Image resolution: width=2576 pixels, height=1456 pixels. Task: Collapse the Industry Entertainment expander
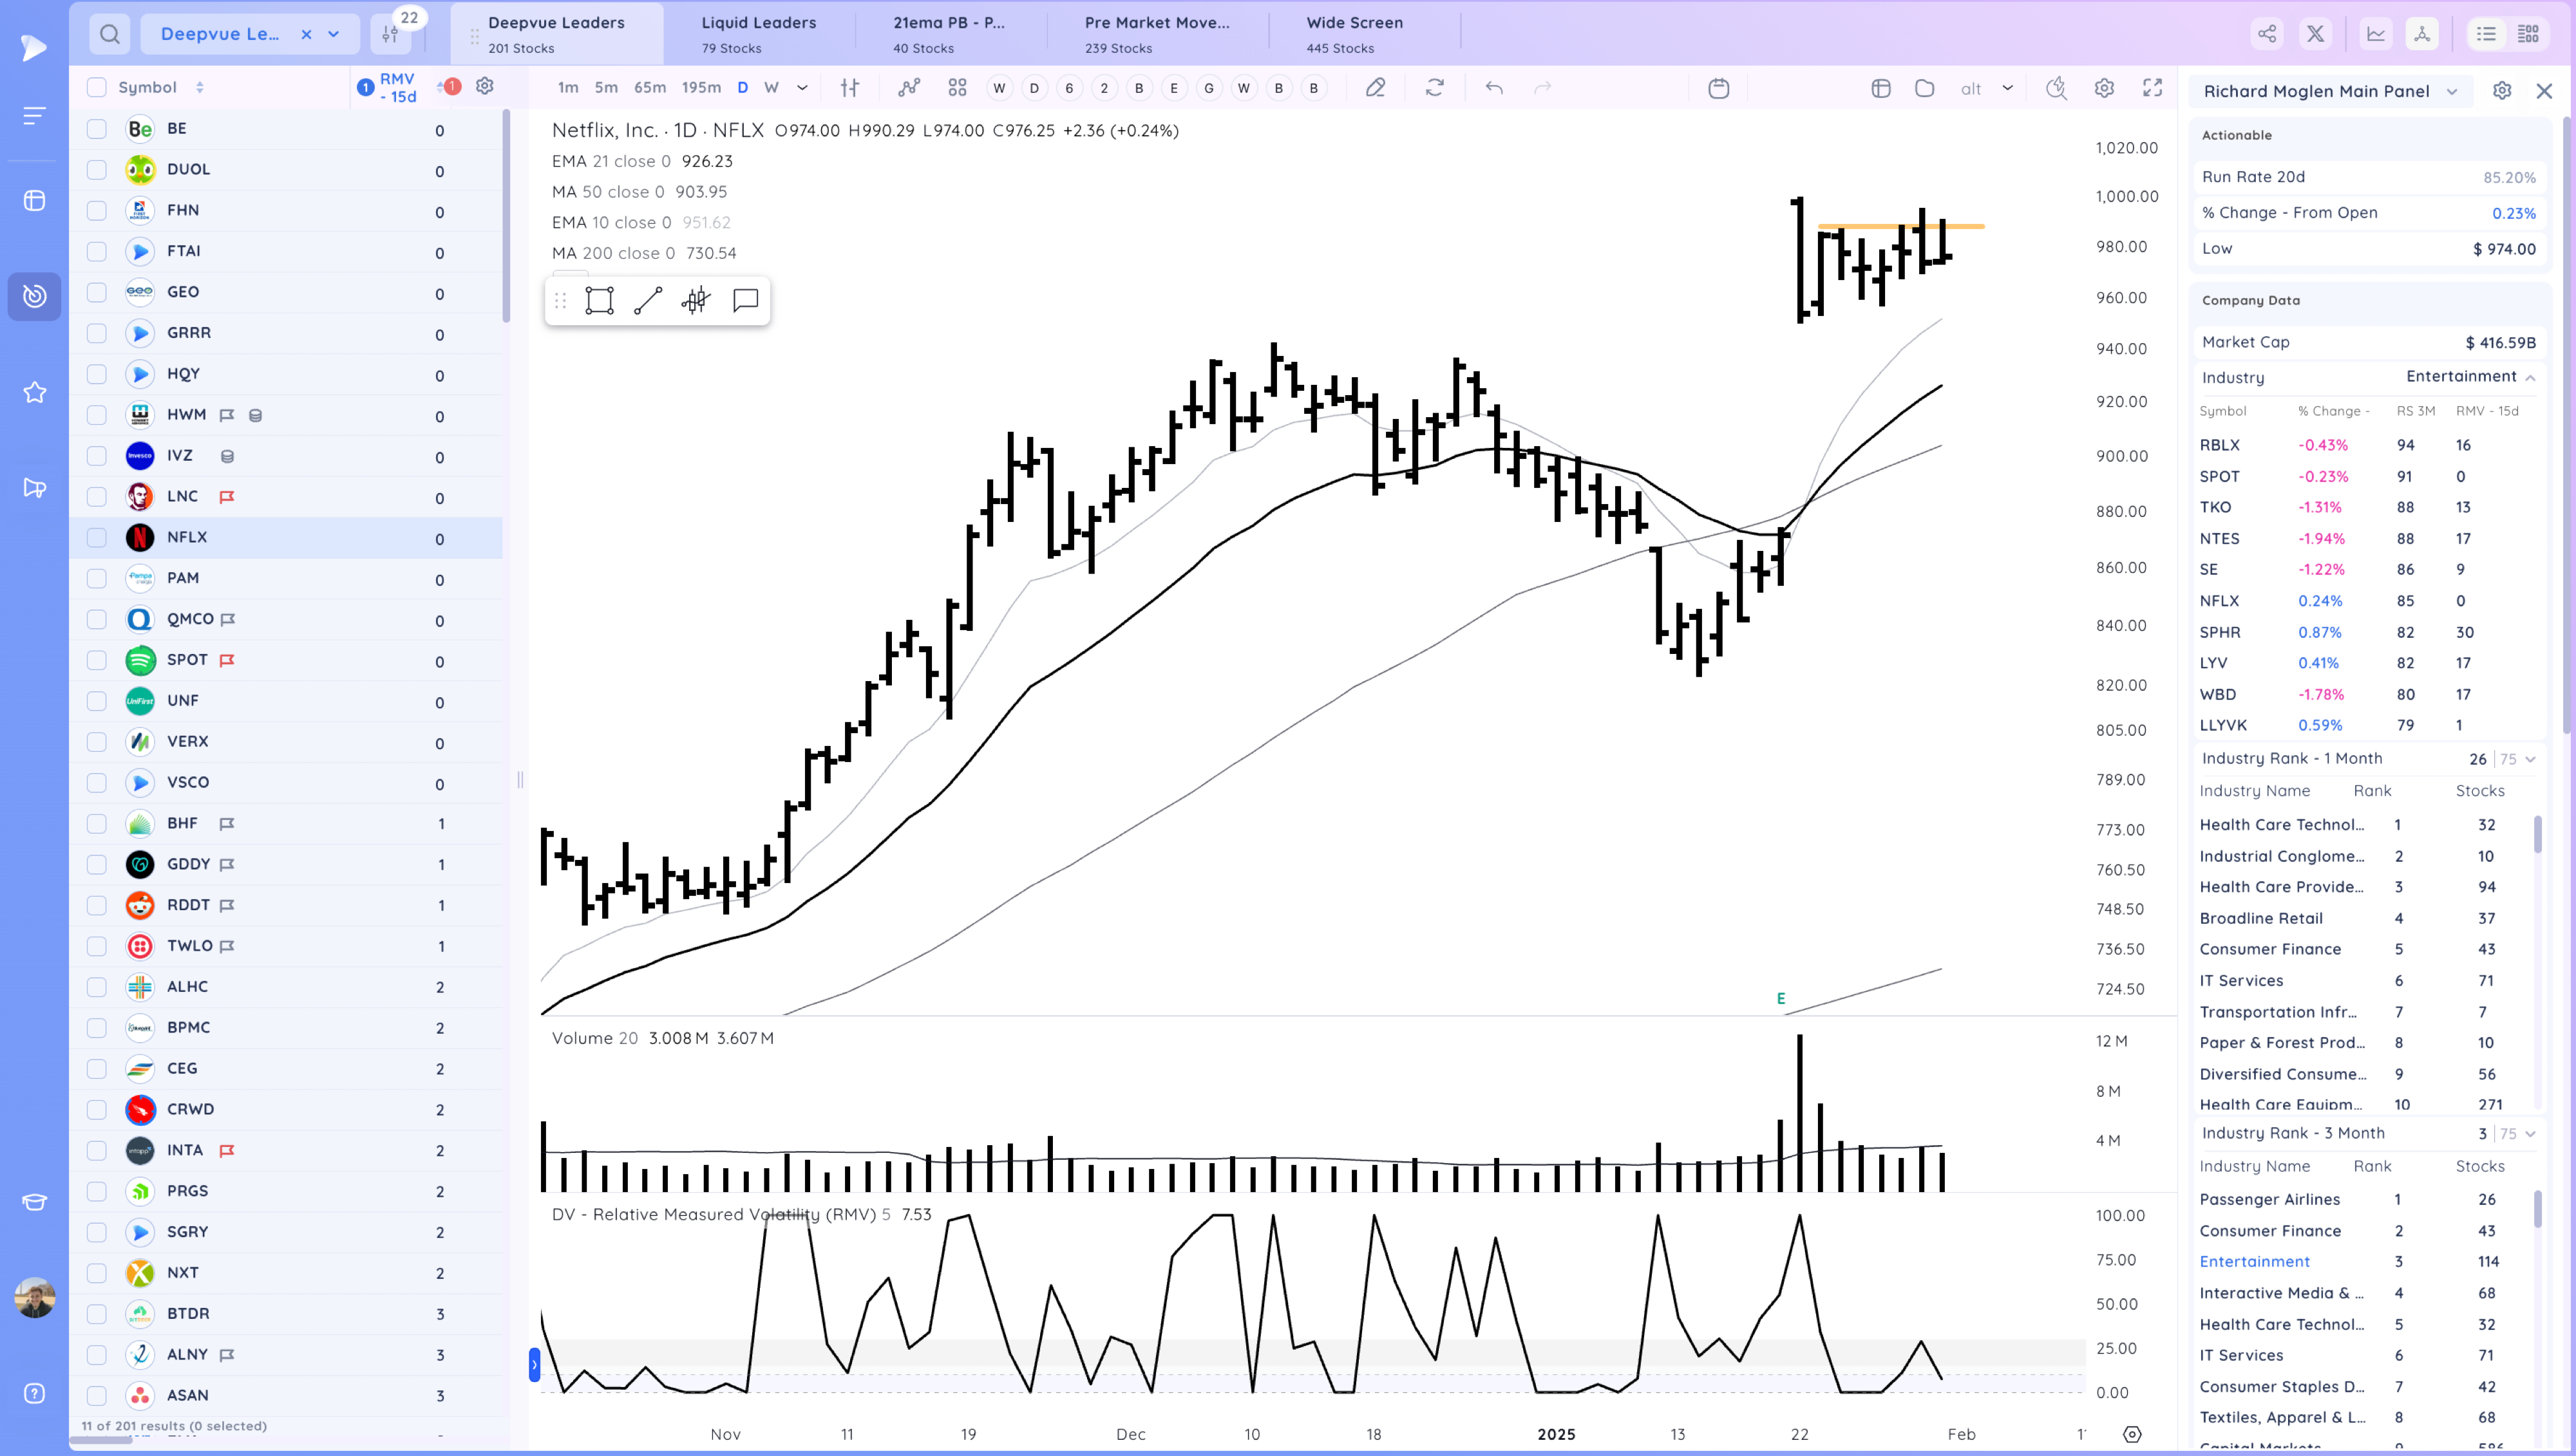pyautogui.click(x=2530, y=377)
